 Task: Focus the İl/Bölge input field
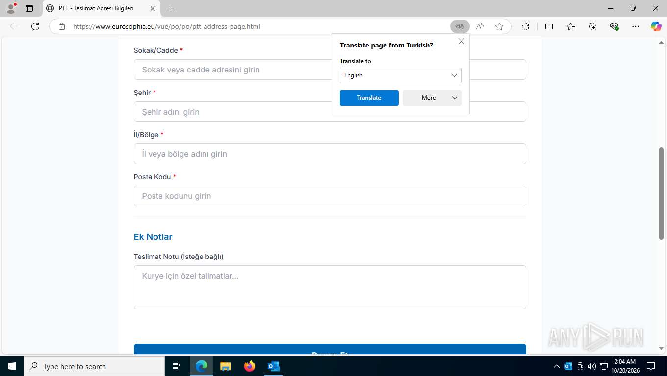(330, 154)
